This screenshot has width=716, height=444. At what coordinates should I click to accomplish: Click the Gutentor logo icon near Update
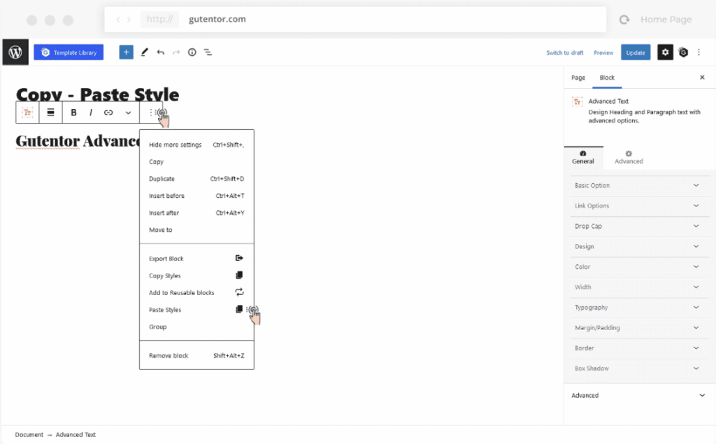tap(683, 52)
